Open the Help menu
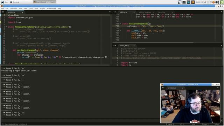Image resolution: width=224 pixels, height=126 pixels. tap(59, 8)
